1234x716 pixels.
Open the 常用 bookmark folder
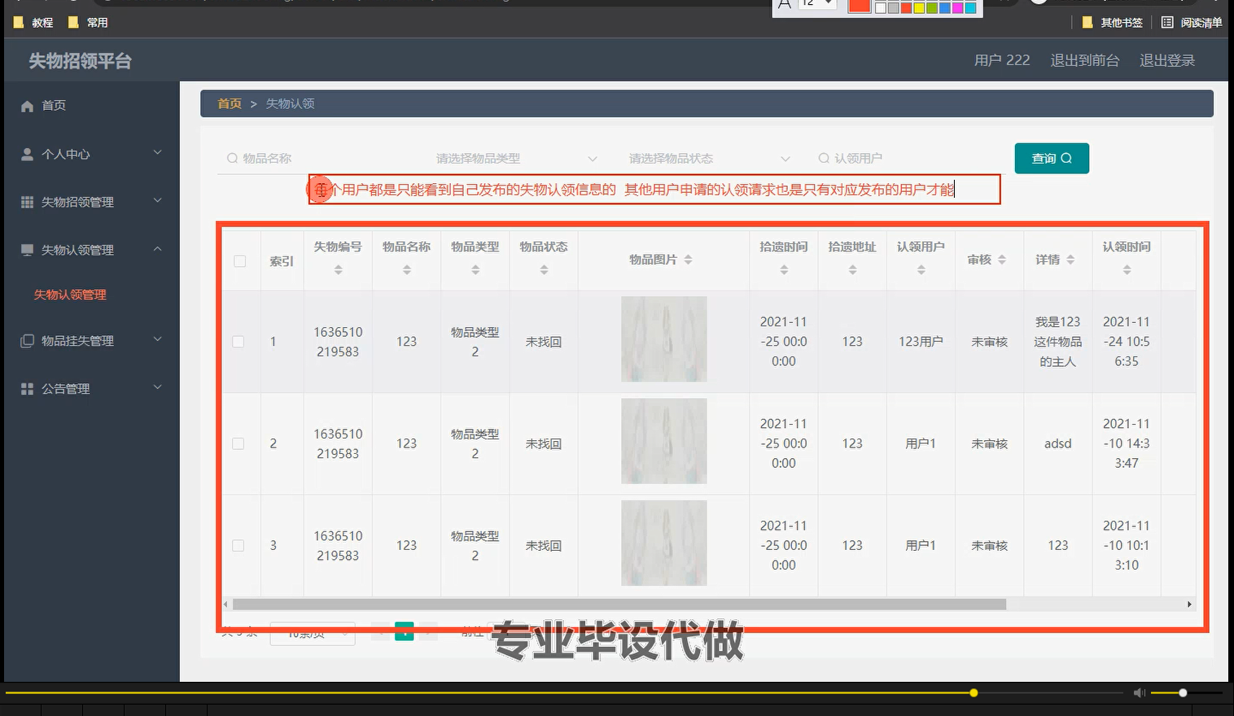click(x=88, y=23)
